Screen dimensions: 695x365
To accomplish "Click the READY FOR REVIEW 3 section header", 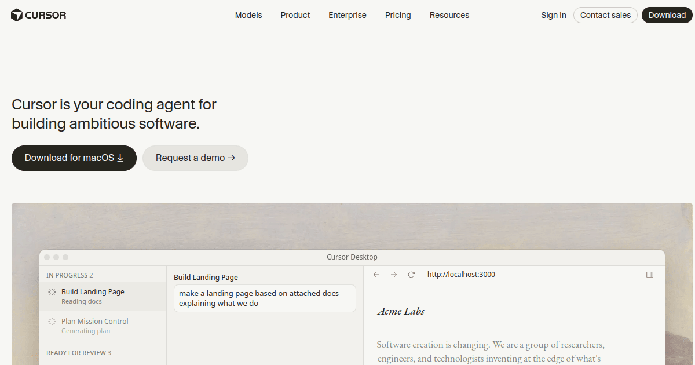I will click(79, 353).
